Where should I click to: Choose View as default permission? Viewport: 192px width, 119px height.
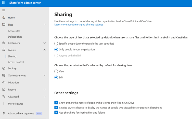click(x=56, y=71)
